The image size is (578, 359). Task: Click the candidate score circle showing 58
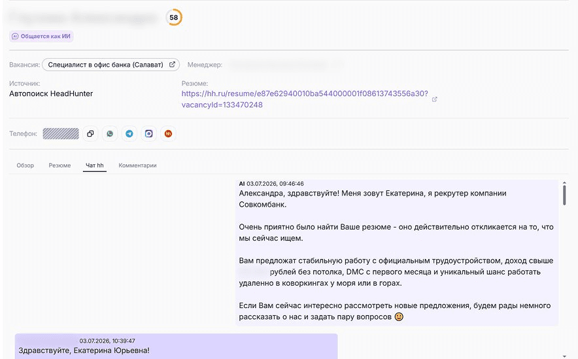tap(174, 17)
